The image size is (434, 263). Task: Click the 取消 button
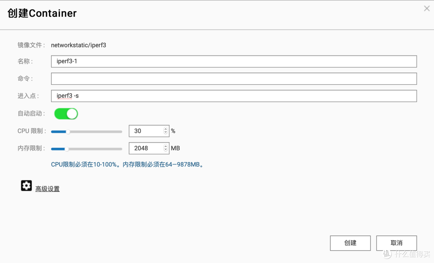396,243
